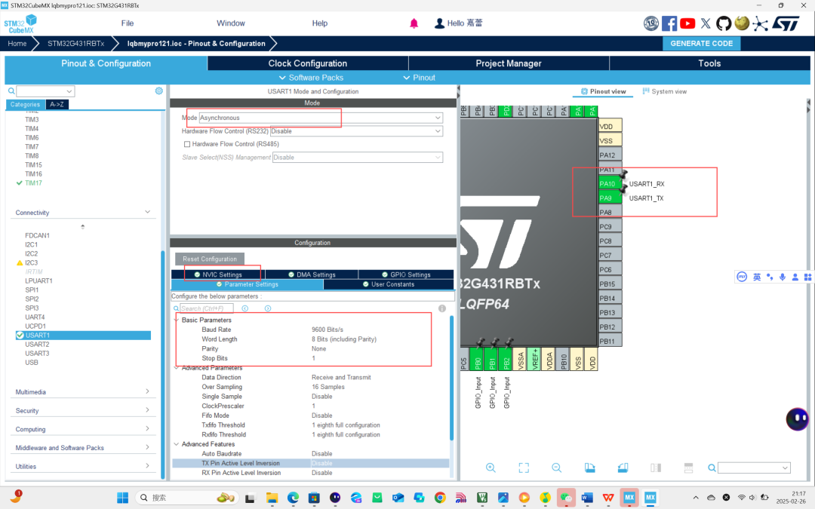Viewport: 815px width, 509px height.
Task: Collapse the Advanced Features group
Action: tap(176, 444)
